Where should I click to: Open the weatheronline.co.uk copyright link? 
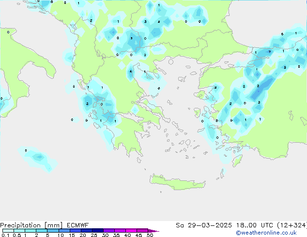(x=266, y=233)
